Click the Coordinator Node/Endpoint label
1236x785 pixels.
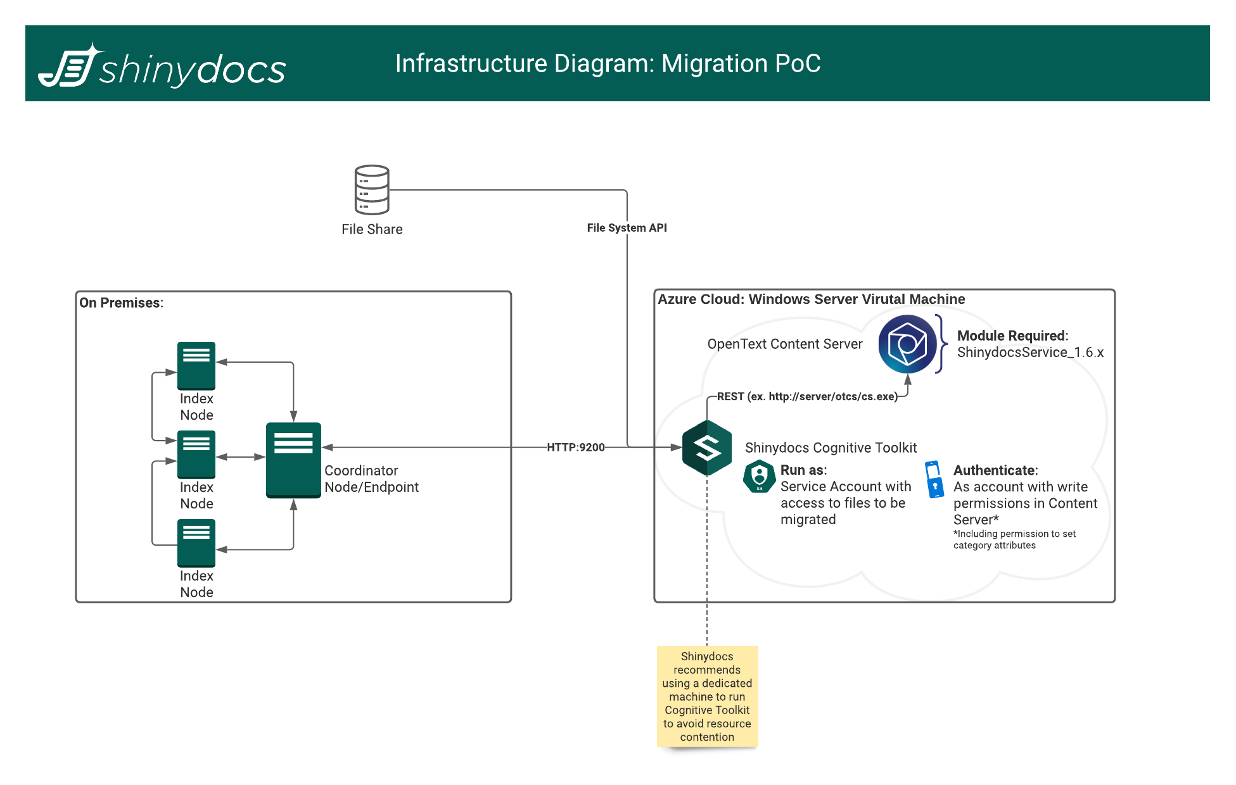(x=371, y=479)
